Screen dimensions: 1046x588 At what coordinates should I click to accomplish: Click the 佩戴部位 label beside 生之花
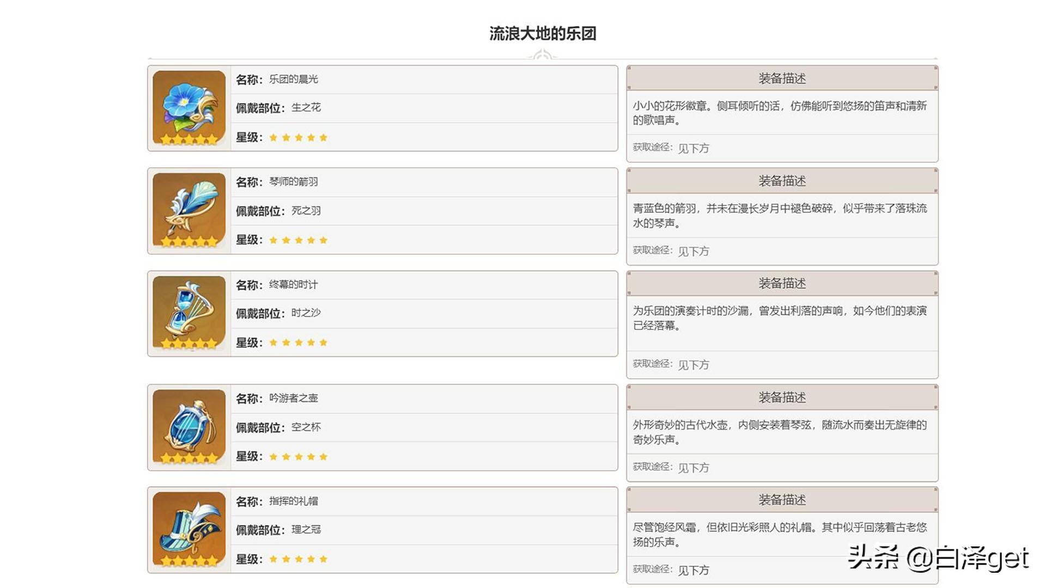[260, 108]
